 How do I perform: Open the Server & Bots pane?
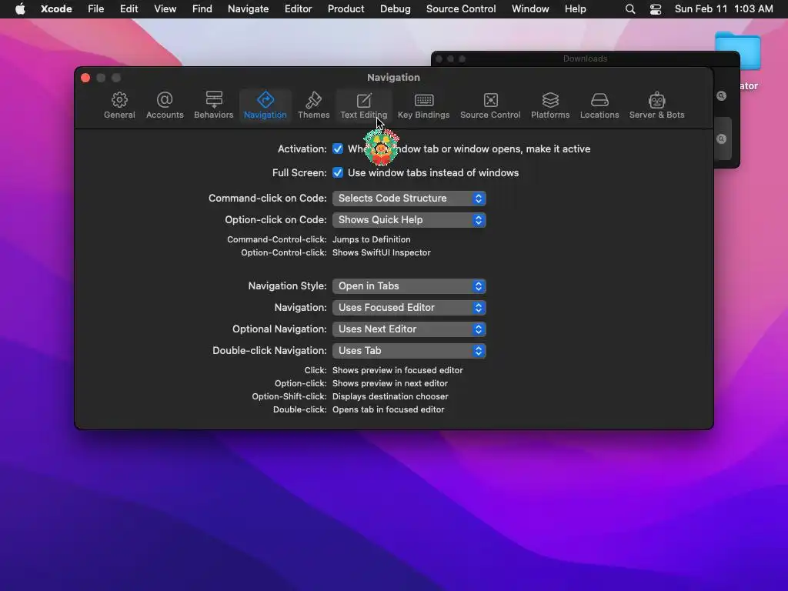(x=657, y=105)
